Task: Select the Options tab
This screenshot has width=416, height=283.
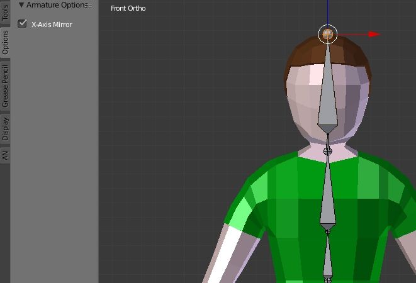Action: click(5, 43)
